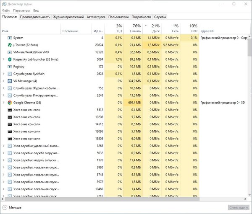
Task: Sort by the GPU column header
Action: (x=189, y=28)
